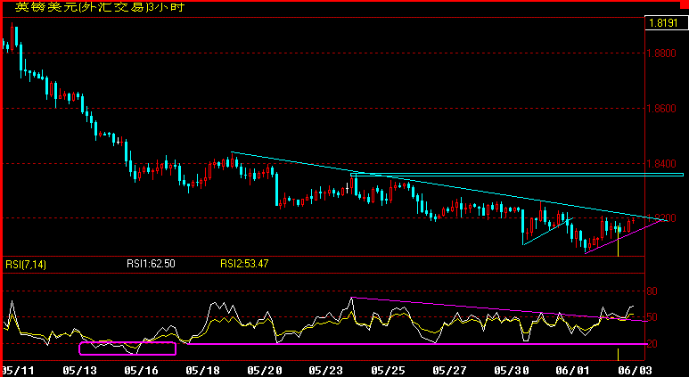This screenshot has width=689, height=377.
Task: Click the 1.8800 price axis label
Action: [661, 53]
